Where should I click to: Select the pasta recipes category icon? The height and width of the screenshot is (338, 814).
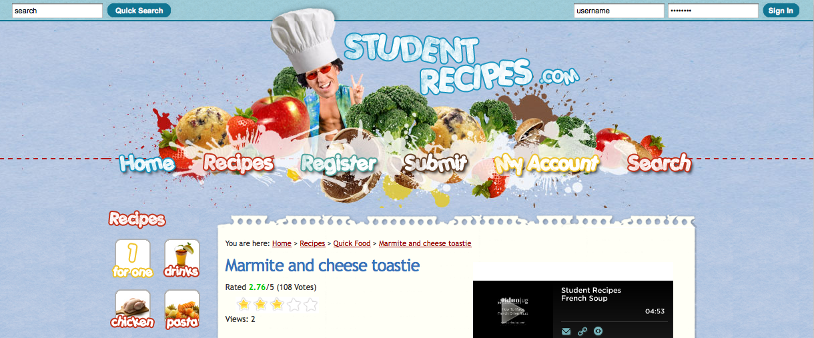click(x=182, y=310)
